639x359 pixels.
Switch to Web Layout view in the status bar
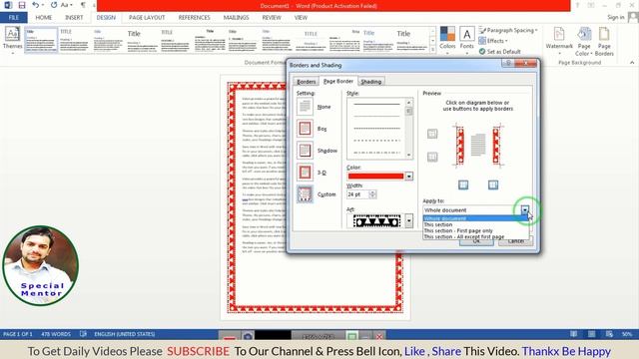[x=609, y=334]
